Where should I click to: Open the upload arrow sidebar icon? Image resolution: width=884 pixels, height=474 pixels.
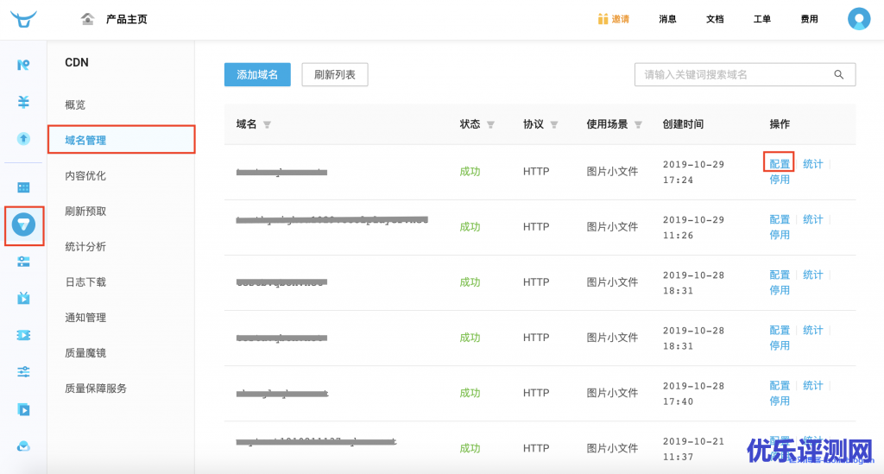23,139
